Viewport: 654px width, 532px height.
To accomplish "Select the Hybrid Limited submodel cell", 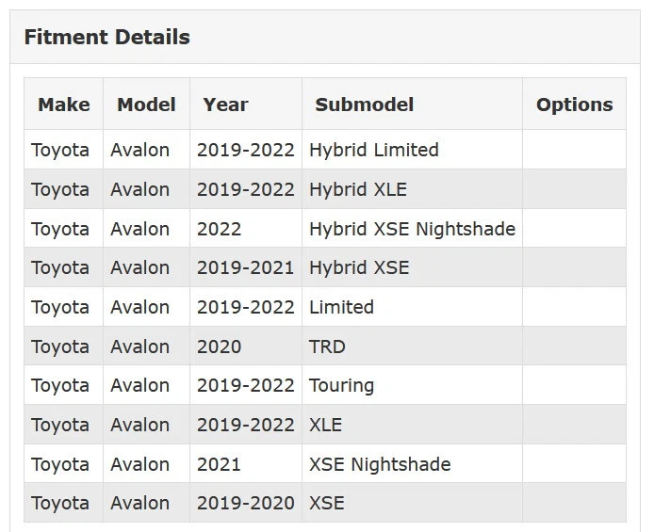I will coord(373,150).
